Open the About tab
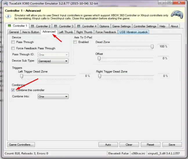 pos(174,26)
